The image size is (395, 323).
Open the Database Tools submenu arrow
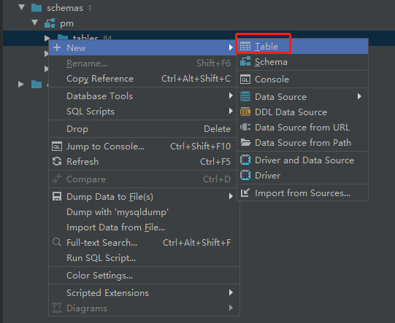pyautogui.click(x=231, y=96)
